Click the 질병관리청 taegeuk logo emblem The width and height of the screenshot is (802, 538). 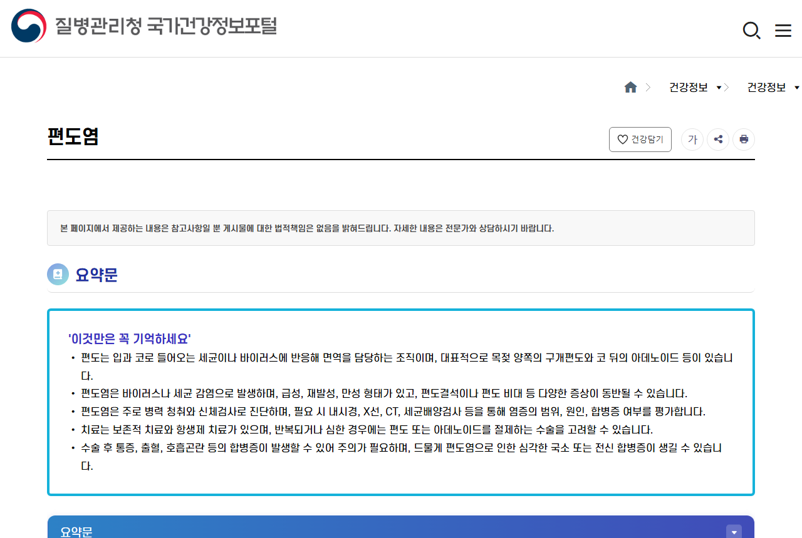[x=29, y=26]
